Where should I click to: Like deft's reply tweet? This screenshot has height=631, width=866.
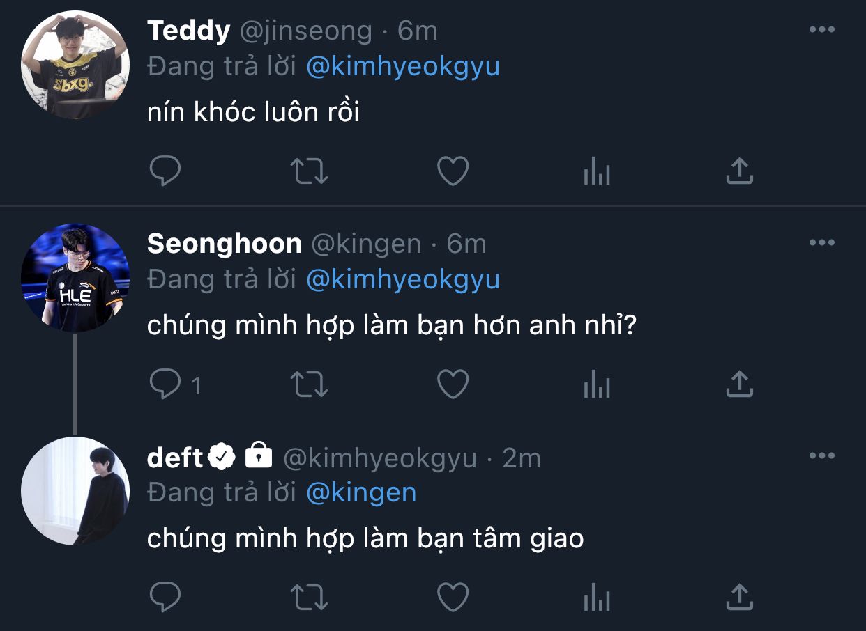click(x=453, y=598)
